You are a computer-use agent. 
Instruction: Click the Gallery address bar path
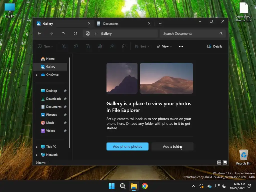(x=106, y=33)
